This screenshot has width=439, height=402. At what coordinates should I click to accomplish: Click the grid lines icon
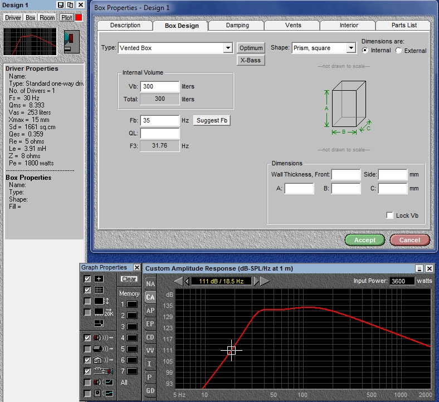[99, 290]
